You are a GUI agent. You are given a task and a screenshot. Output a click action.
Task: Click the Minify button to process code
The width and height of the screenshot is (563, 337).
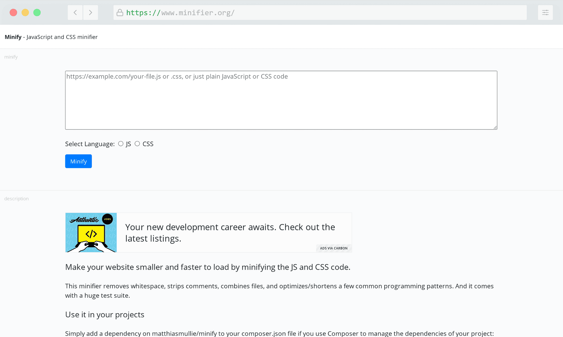(78, 161)
